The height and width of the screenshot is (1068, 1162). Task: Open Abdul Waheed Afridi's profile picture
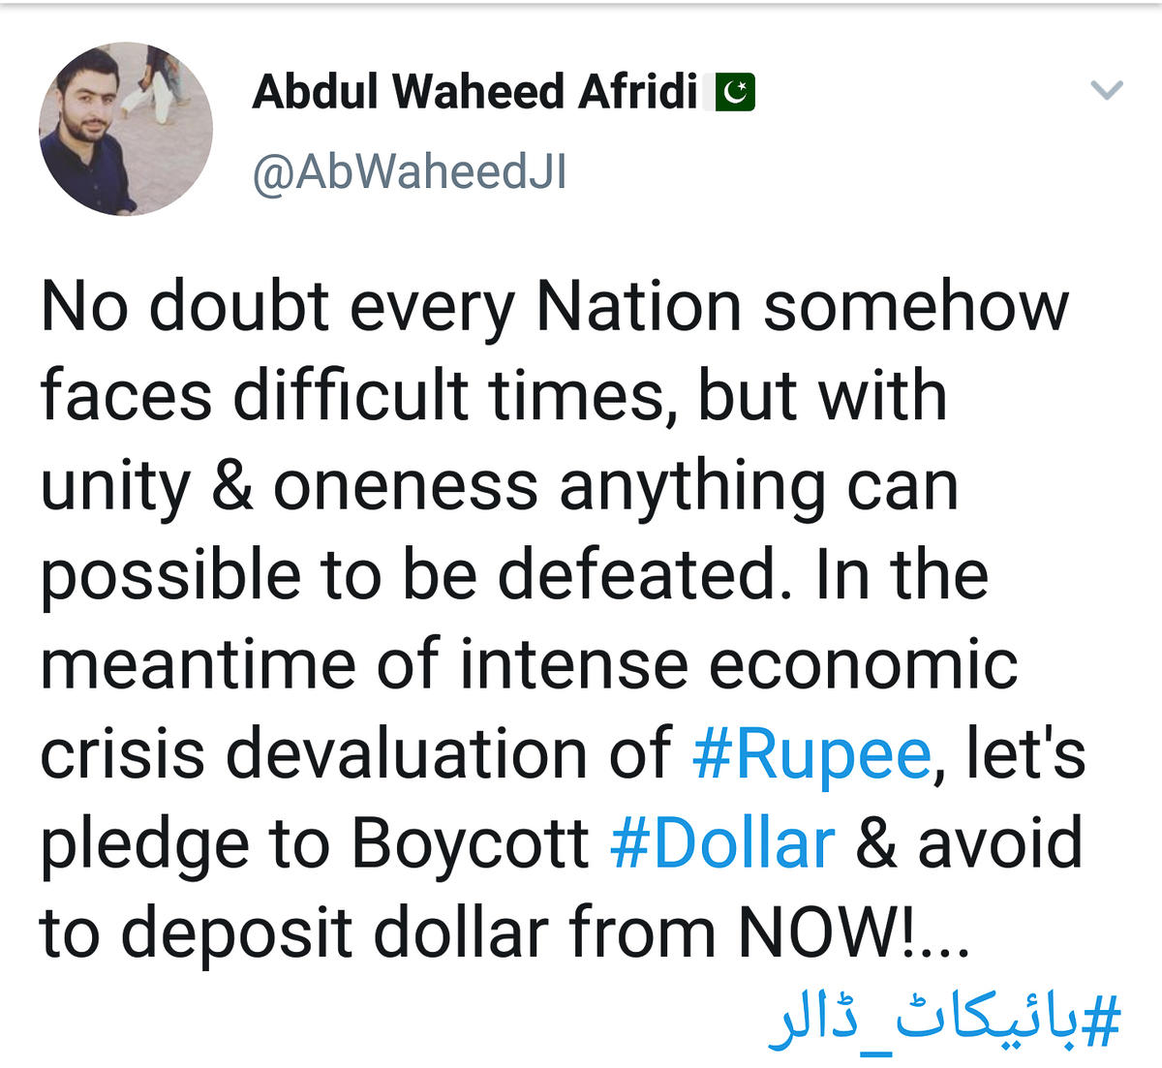pyautogui.click(x=126, y=128)
